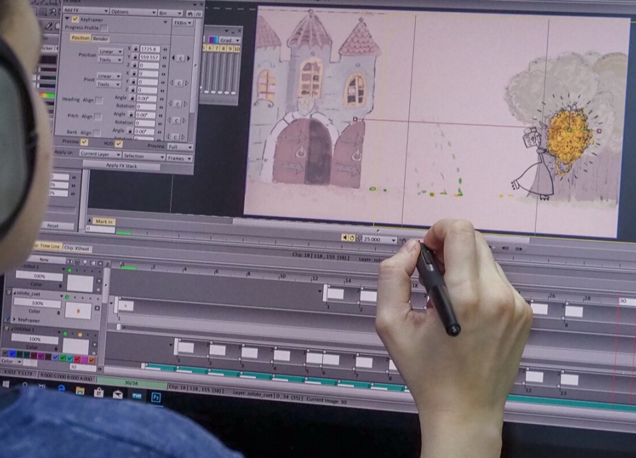Create Position key with the c button
Screen dimensions: 636x458
tap(181, 59)
